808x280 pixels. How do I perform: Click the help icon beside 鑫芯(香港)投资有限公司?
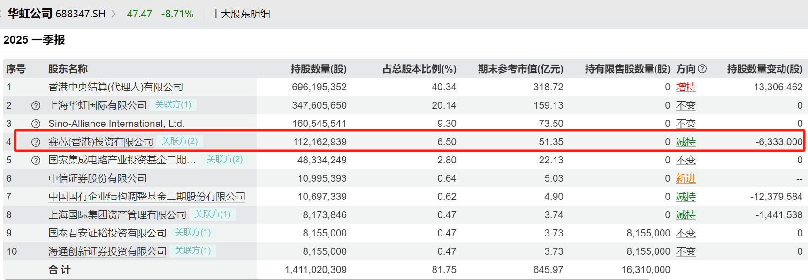pos(36,142)
